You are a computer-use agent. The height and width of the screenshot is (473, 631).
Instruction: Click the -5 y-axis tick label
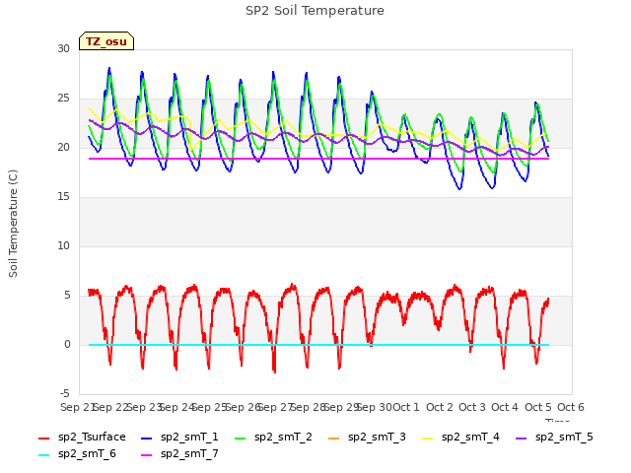click(65, 394)
